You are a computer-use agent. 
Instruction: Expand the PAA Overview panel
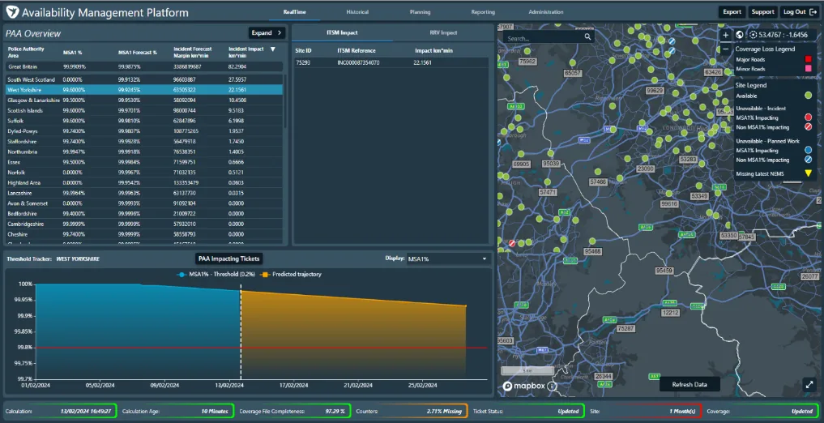267,33
